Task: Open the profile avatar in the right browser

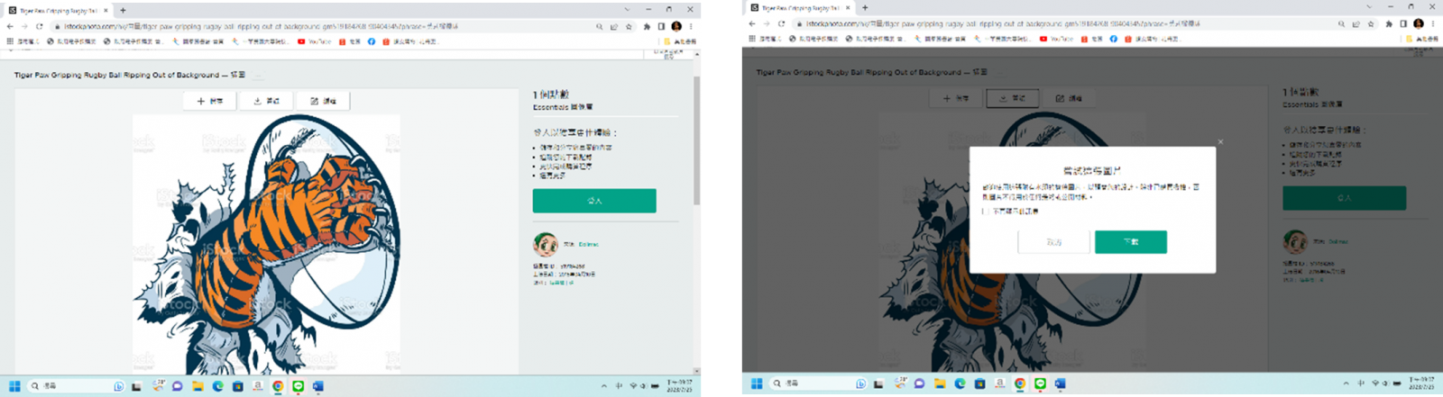Action: 1419,23
